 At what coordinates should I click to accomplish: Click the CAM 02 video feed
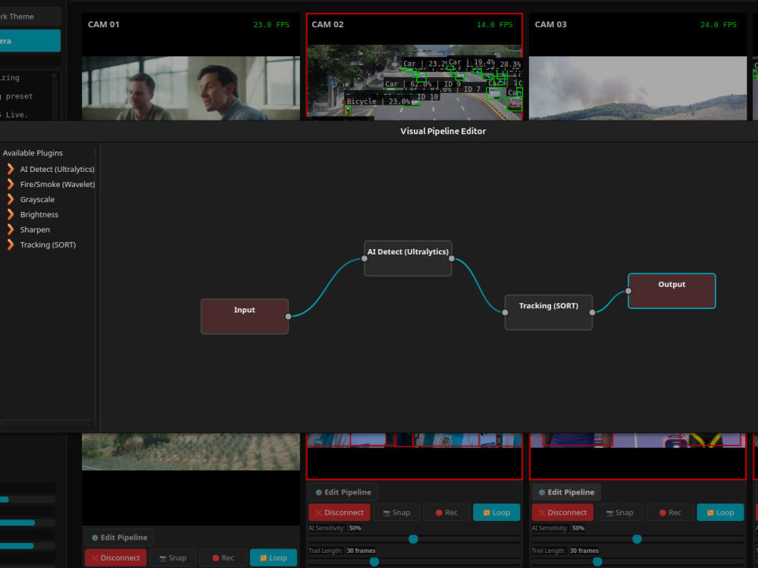coord(415,82)
